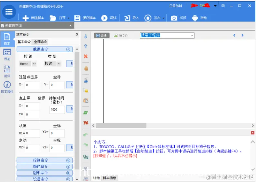Viewport: 256px width, 182px height.
Task: Click the editor horizontal scroll-left arrow
Action: (93, 126)
